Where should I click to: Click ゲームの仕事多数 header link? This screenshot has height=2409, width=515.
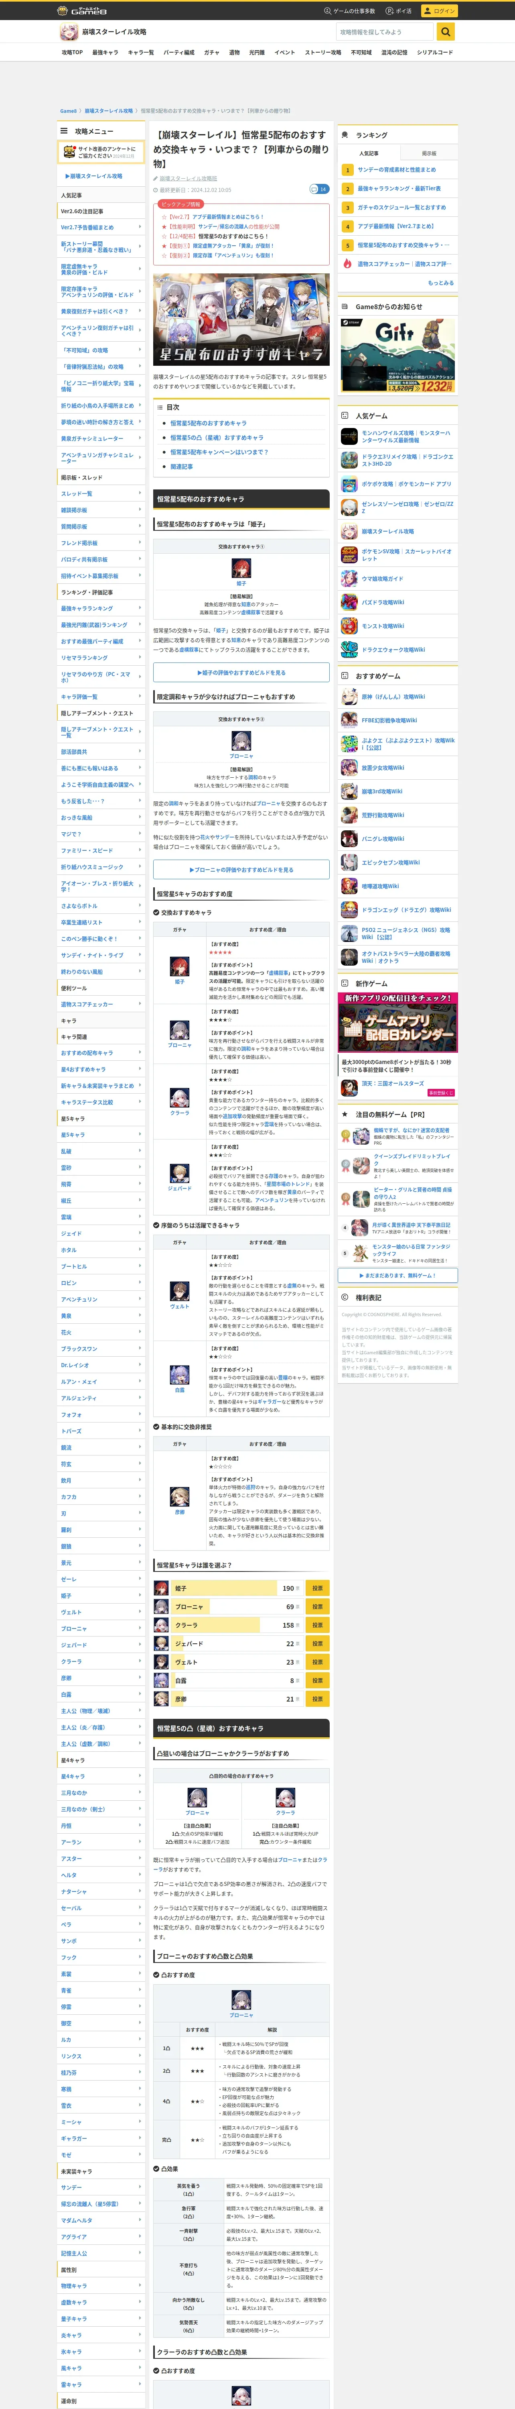350,10
